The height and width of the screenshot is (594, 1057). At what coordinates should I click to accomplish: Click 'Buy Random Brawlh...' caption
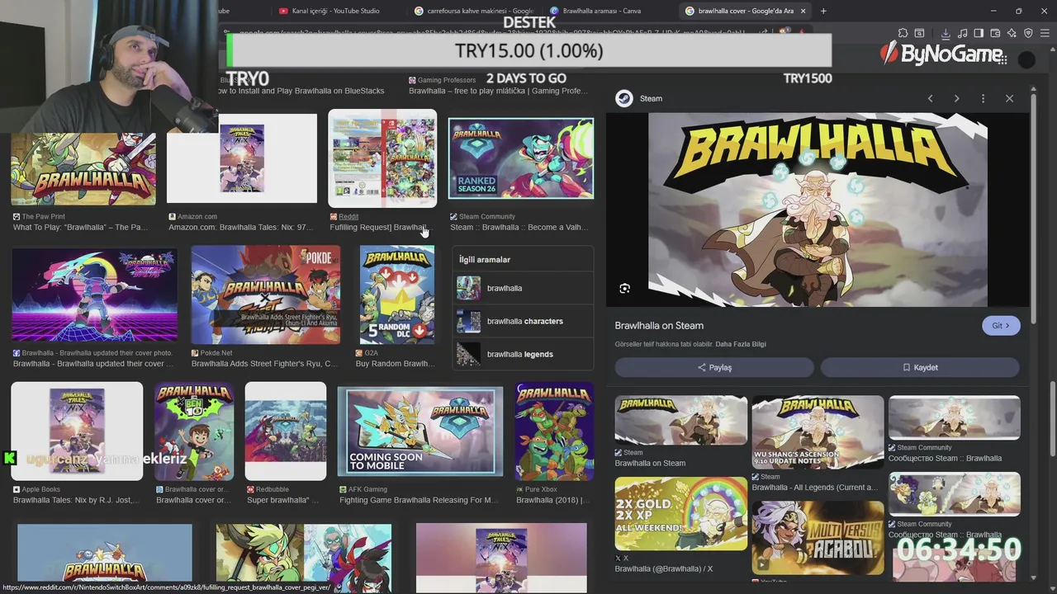pyautogui.click(x=395, y=363)
